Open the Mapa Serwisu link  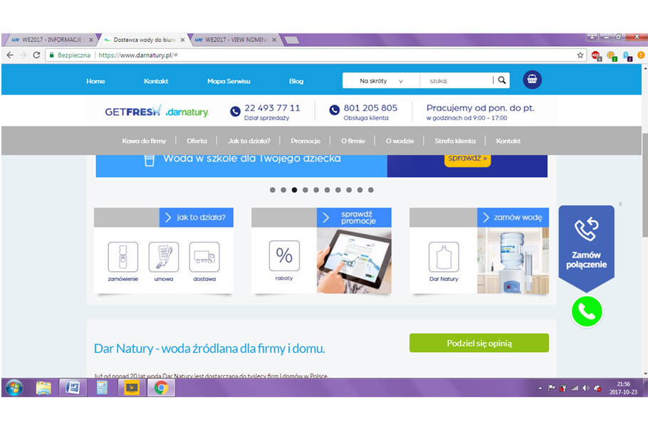(229, 81)
